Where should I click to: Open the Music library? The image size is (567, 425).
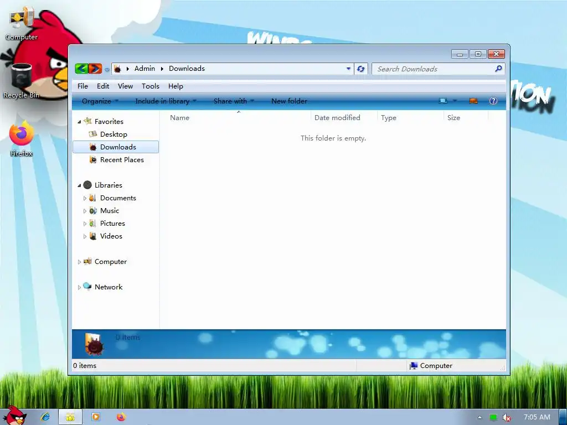point(110,210)
